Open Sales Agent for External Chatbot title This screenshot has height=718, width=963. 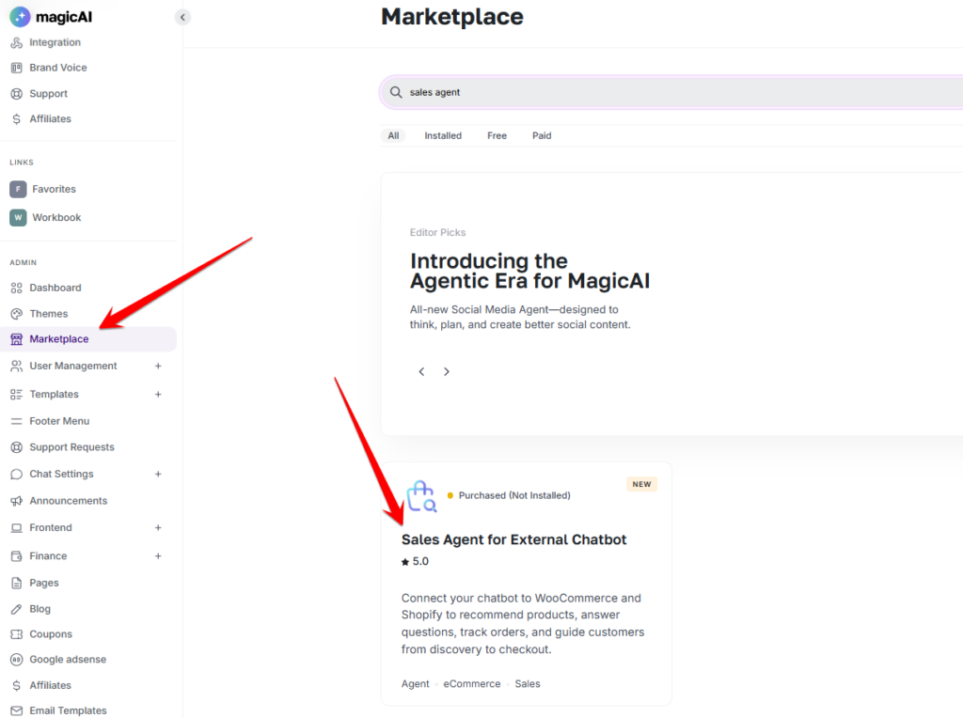(513, 539)
